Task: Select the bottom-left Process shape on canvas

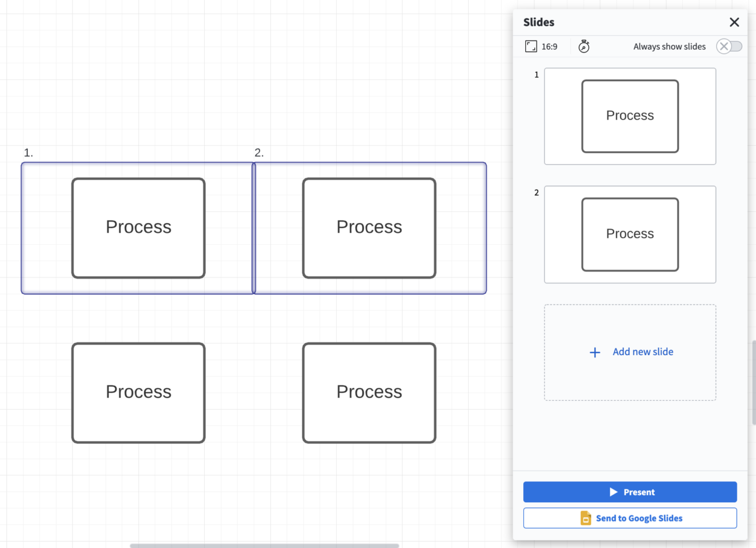Action: (x=138, y=392)
